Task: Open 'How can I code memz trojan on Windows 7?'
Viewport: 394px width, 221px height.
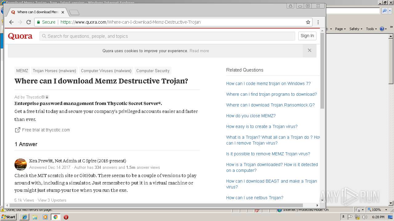Action: (x=268, y=83)
